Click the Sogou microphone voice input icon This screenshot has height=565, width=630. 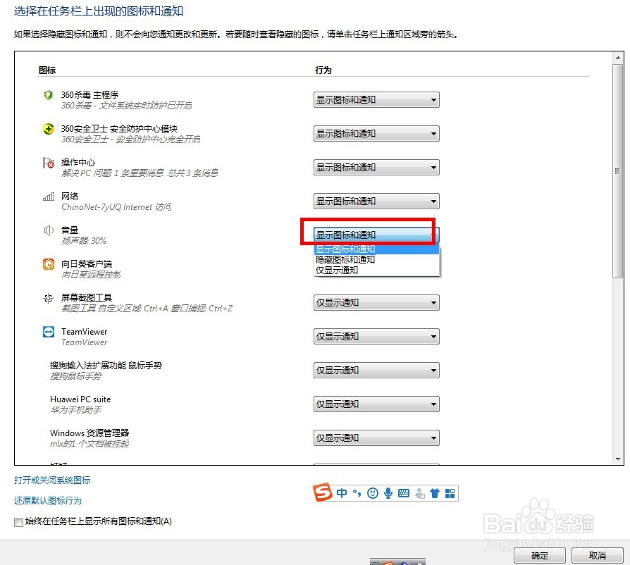pyautogui.click(x=388, y=493)
